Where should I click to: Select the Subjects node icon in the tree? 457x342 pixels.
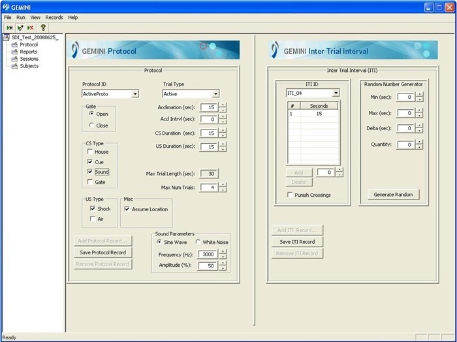pos(14,66)
